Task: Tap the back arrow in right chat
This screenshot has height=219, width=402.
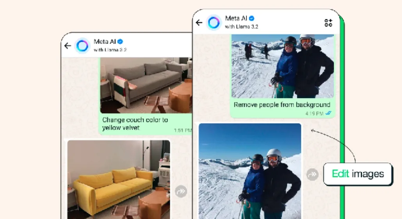Action: [199, 23]
